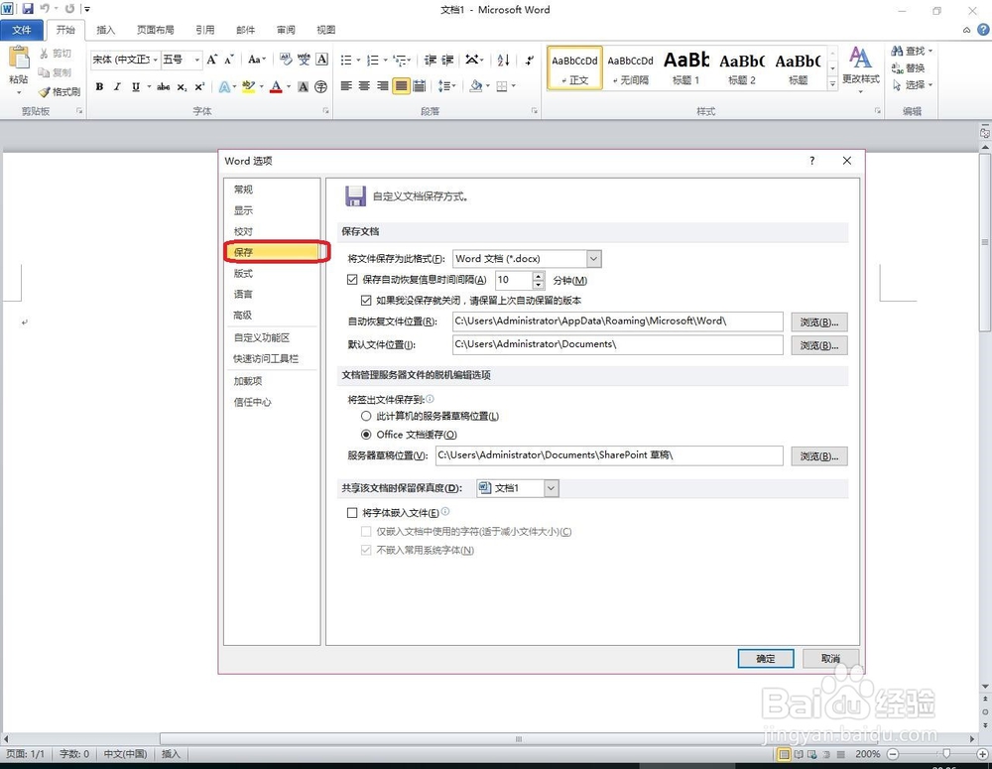This screenshot has width=992, height=769.
Task: Click the shading paint bucket icon
Action: 476,86
